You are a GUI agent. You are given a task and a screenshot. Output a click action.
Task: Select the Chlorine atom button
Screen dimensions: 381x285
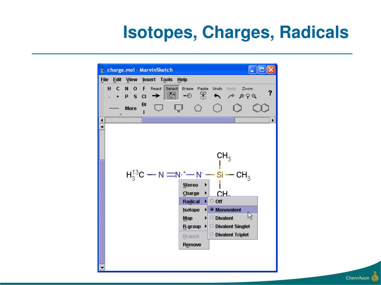[144, 96]
